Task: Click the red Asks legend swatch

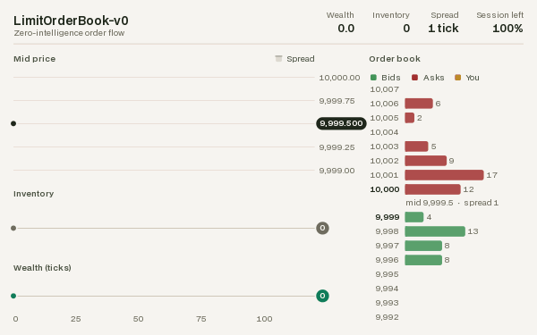Action: [x=414, y=78]
